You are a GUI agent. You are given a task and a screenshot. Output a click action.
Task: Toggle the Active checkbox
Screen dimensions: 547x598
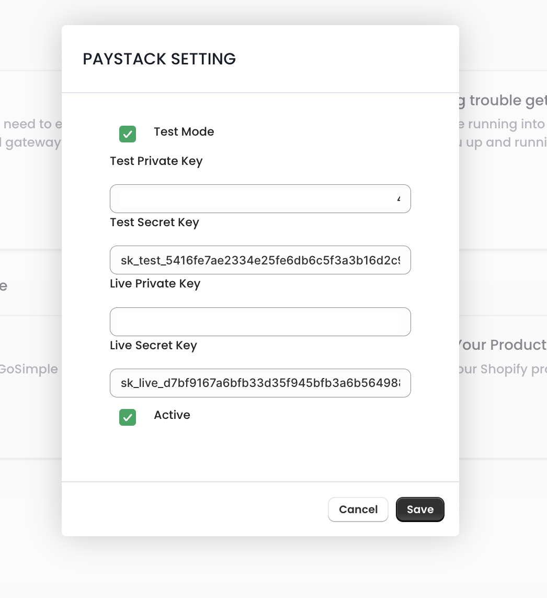click(x=128, y=417)
